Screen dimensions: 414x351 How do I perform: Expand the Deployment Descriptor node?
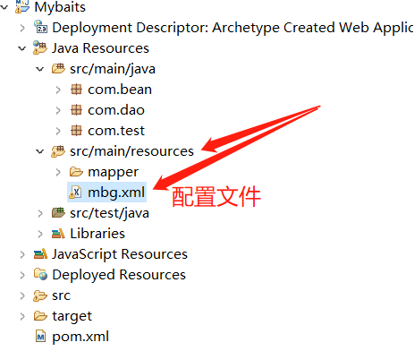coord(22,28)
